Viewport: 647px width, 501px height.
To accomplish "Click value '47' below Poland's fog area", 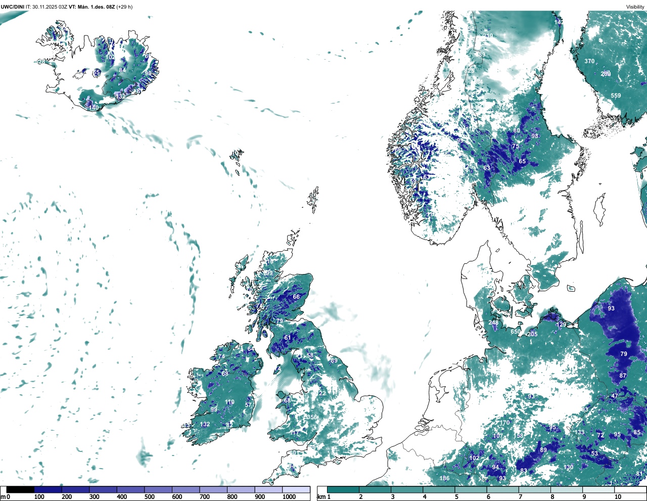I will click(615, 396).
